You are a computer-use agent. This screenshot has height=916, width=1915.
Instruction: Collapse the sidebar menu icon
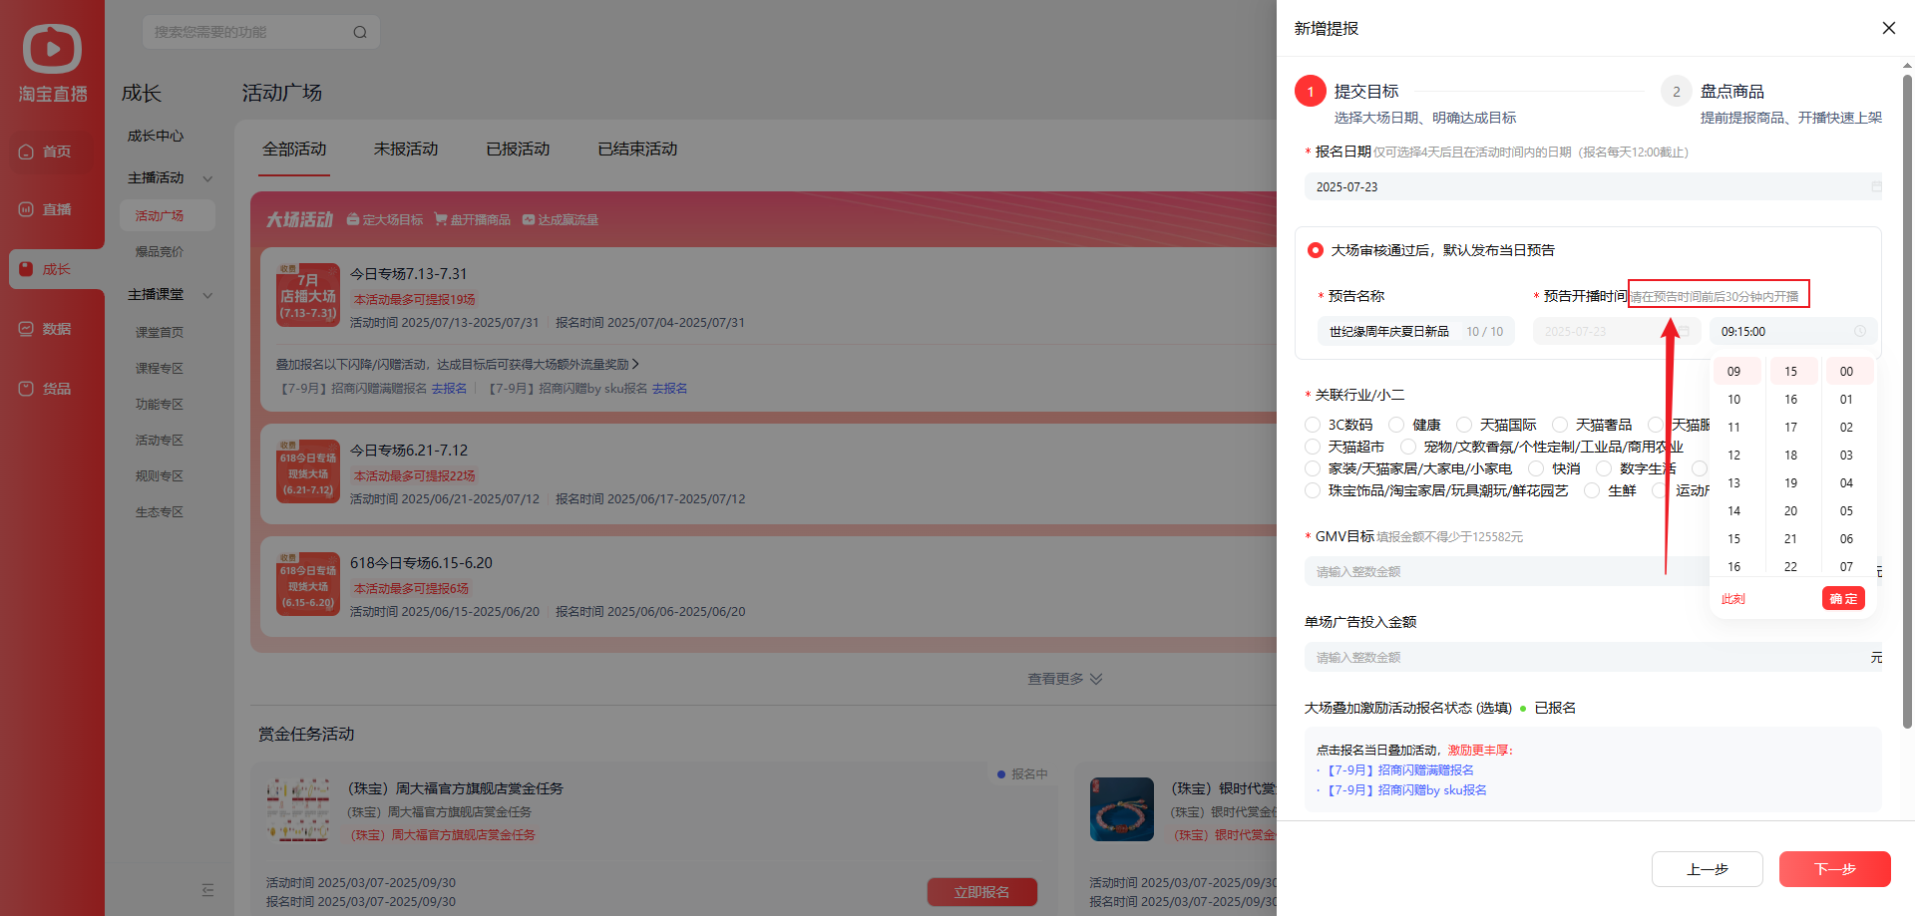click(207, 889)
